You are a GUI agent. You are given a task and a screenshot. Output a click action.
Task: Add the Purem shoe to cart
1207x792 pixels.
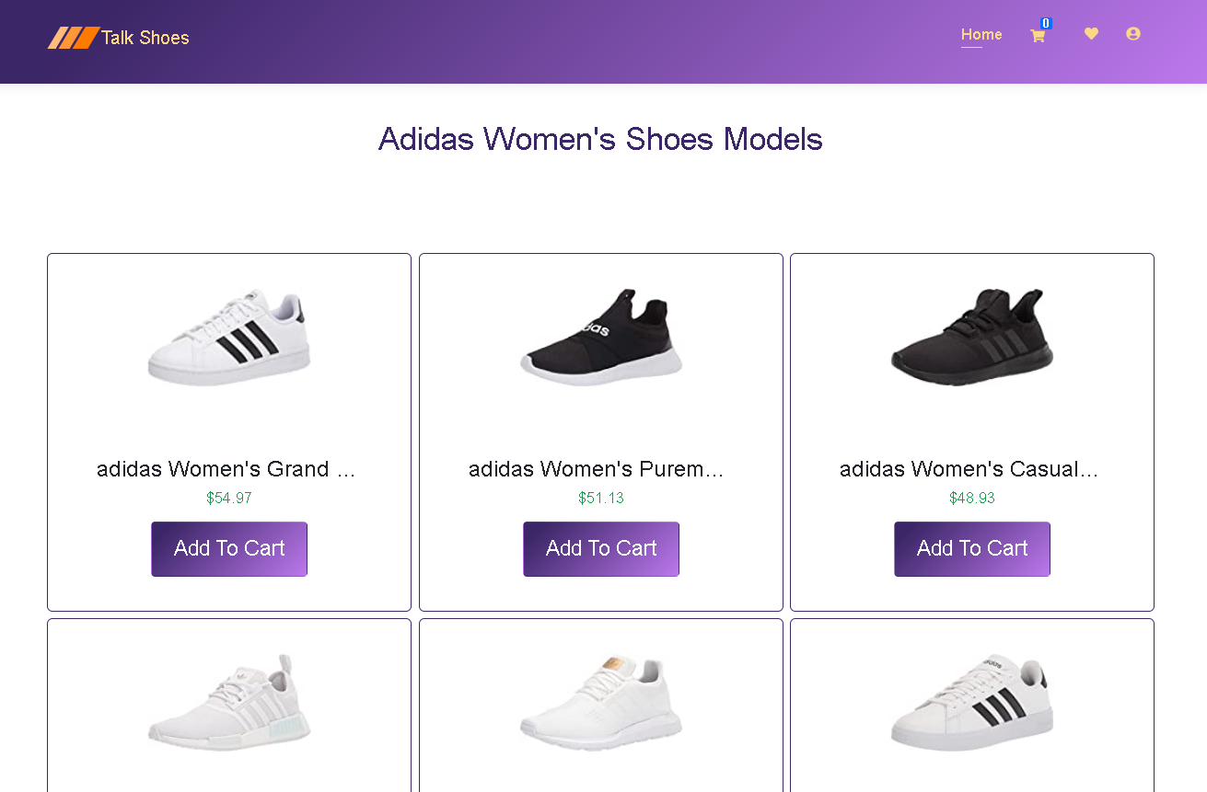[600, 548]
